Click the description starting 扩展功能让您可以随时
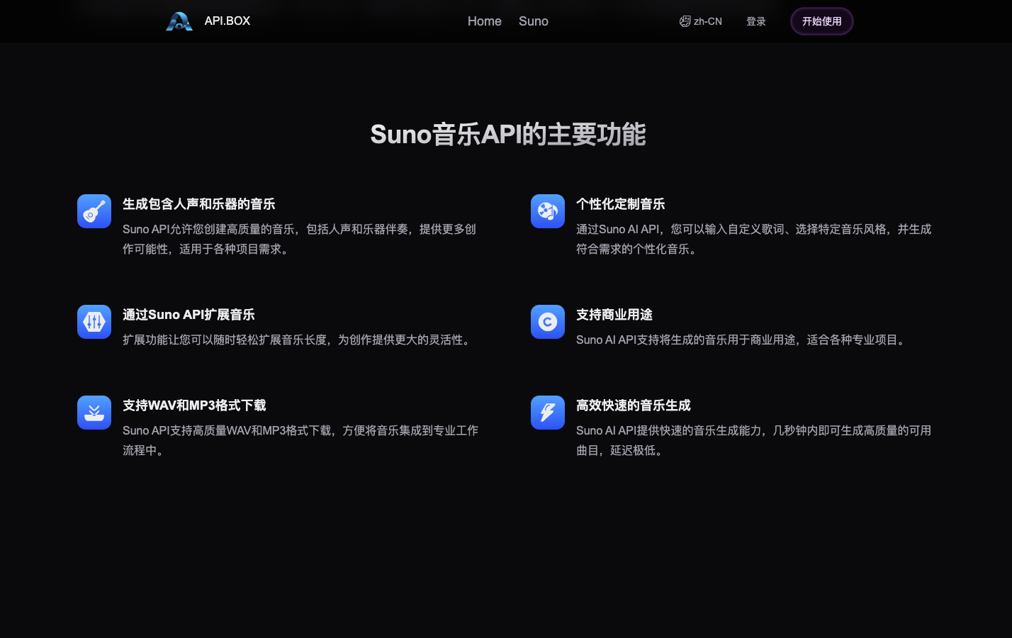The width and height of the screenshot is (1012, 638). tap(298, 340)
